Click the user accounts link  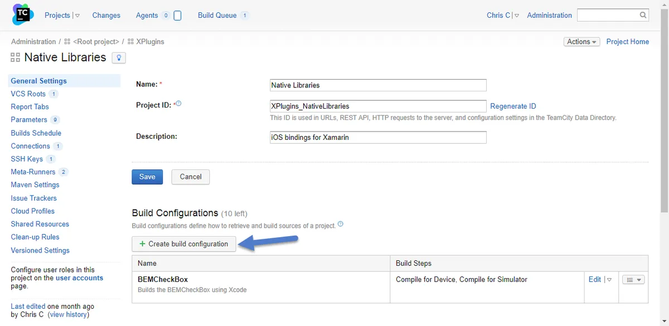tap(79, 278)
